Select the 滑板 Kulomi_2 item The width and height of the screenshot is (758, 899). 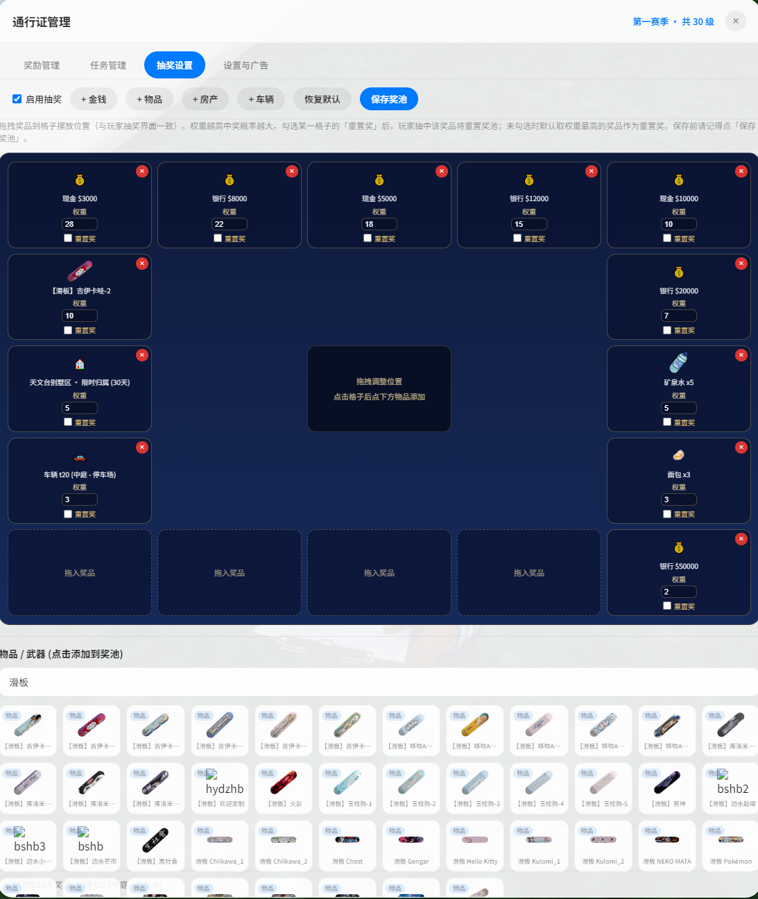tap(602, 847)
